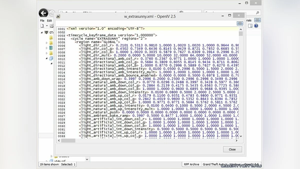
Task: Toggle the preview pane layout icon
Action: pos(250,26)
